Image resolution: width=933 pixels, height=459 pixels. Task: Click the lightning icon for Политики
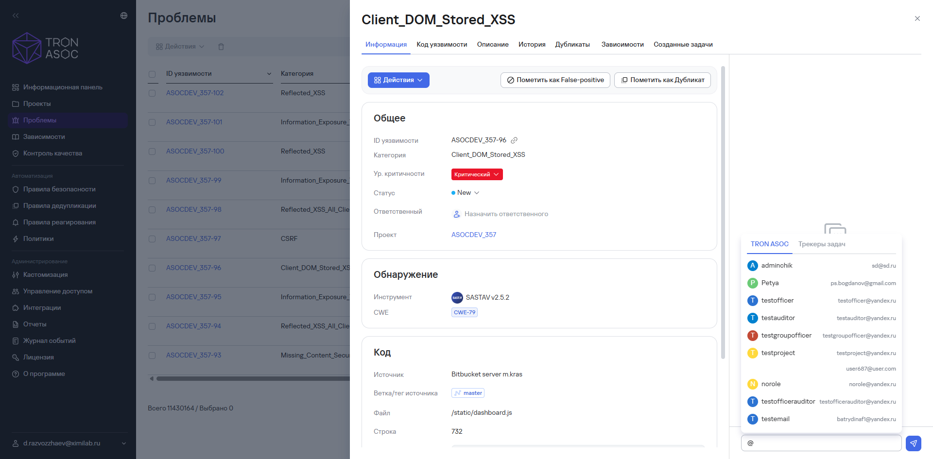pos(16,239)
